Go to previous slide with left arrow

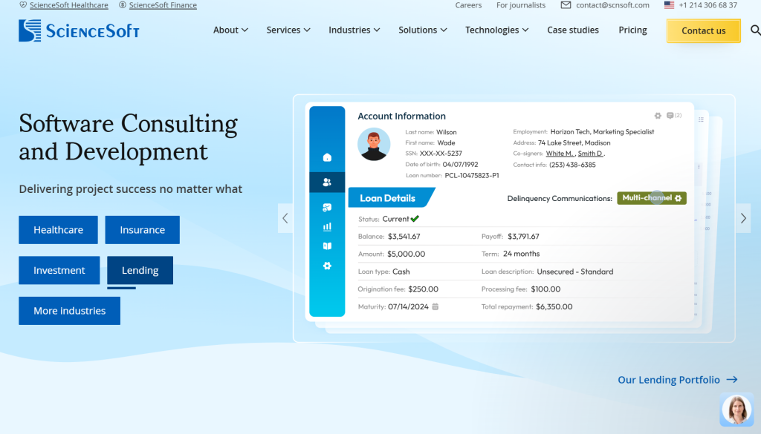click(x=285, y=218)
